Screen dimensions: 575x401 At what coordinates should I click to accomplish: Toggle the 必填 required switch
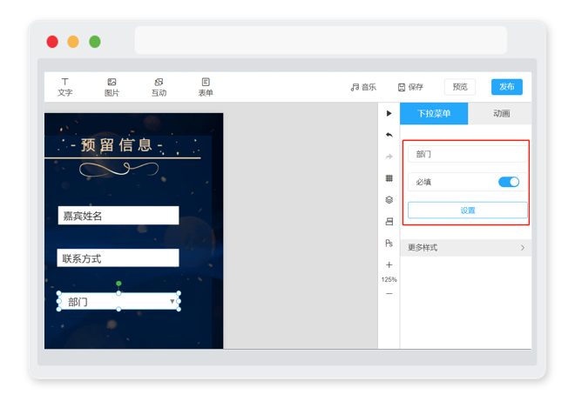tap(509, 182)
